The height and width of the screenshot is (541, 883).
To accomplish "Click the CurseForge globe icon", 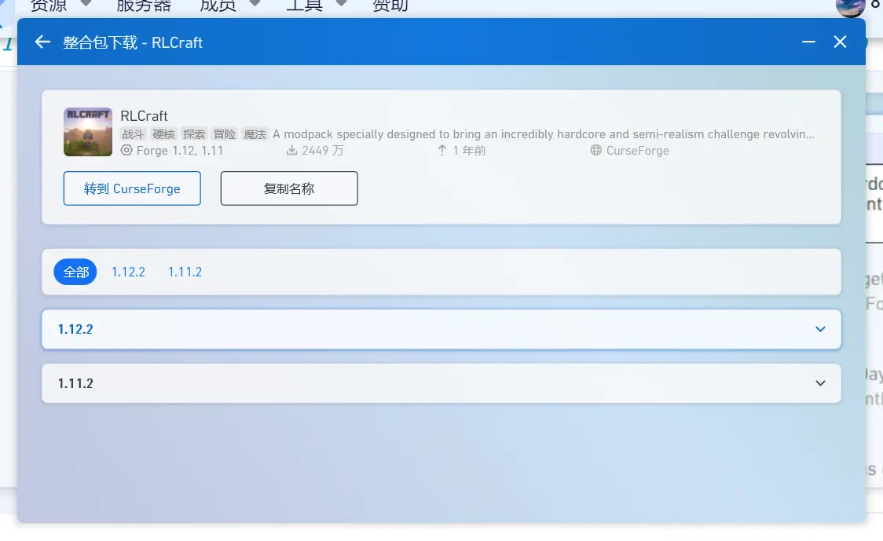I will tap(598, 150).
